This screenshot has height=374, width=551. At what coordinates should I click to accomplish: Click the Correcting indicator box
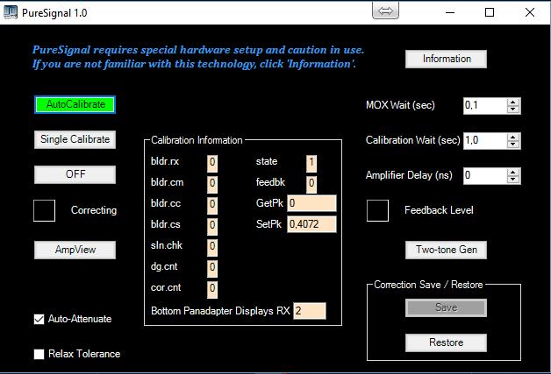coord(44,210)
